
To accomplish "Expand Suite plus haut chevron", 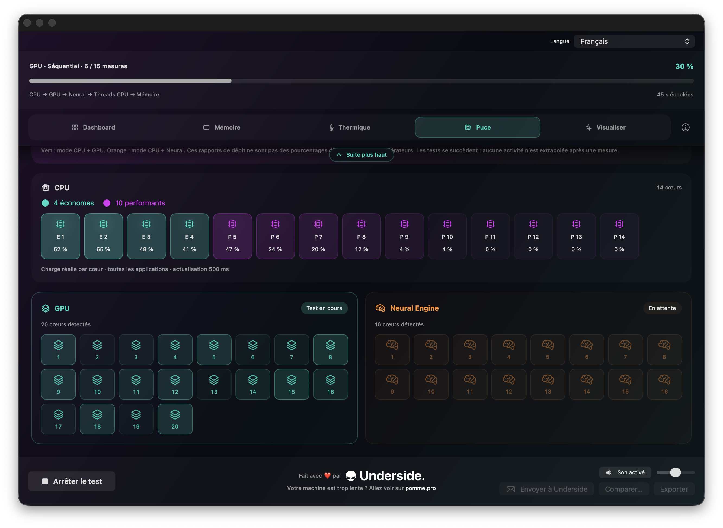I will (361, 155).
